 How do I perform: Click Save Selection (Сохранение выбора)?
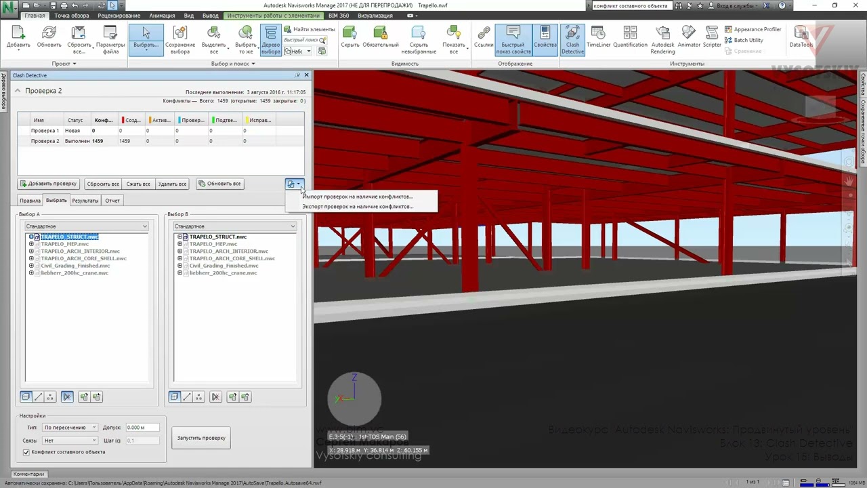179,40
